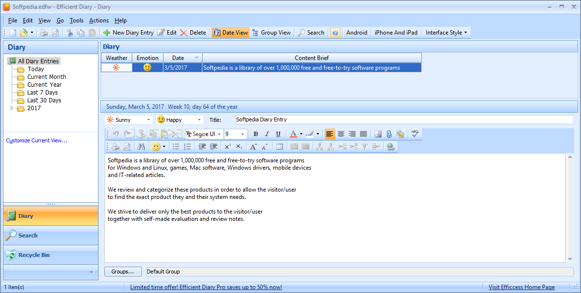
Task: Click the text highlight color pen icon
Action: pyautogui.click(x=310, y=134)
